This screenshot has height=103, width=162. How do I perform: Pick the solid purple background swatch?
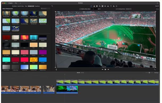pos(43,52)
